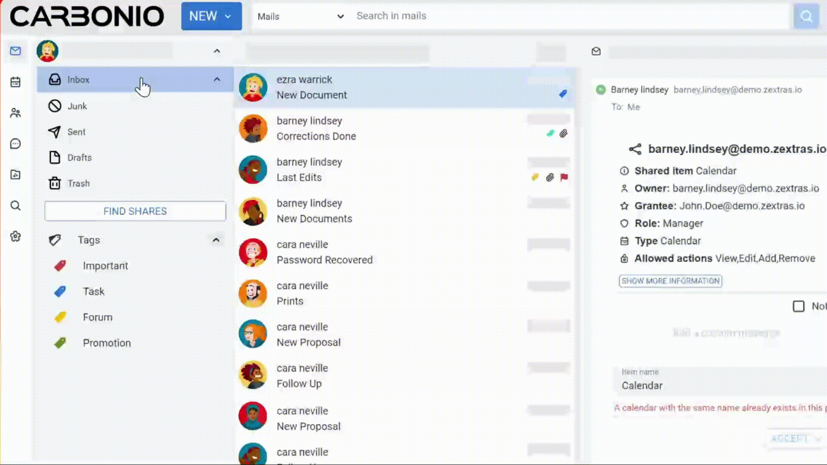The image size is (827, 465).
Task: Select the Drafts folder
Action: [79, 158]
